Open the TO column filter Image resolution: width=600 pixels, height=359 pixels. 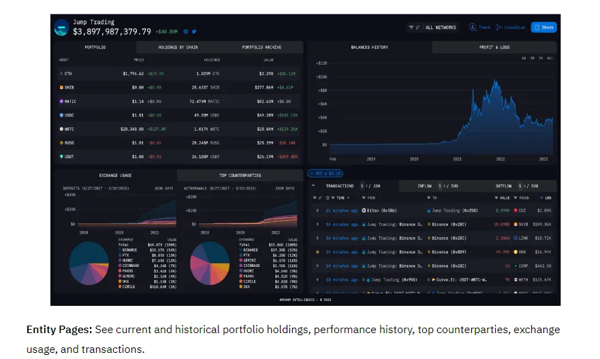tap(428, 198)
